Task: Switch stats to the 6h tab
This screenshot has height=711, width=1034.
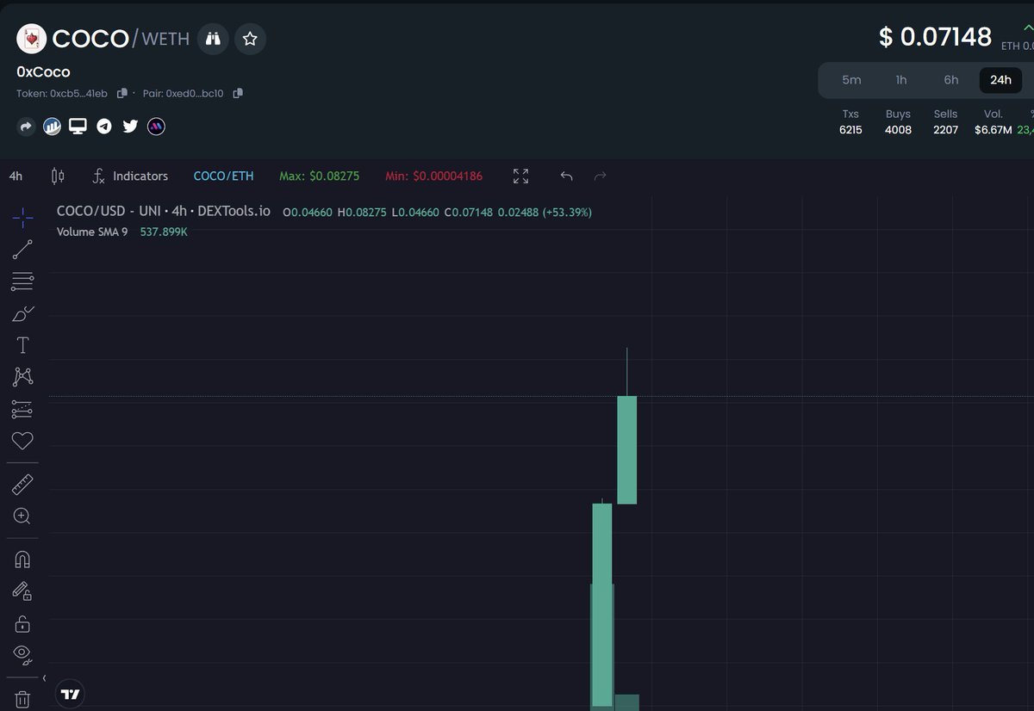Action: coord(951,80)
